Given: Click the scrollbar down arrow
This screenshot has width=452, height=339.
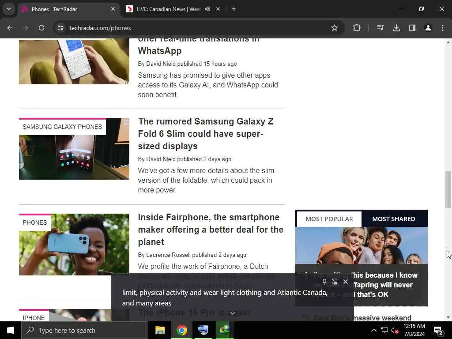Looking at the screenshot, I should tap(448, 317).
